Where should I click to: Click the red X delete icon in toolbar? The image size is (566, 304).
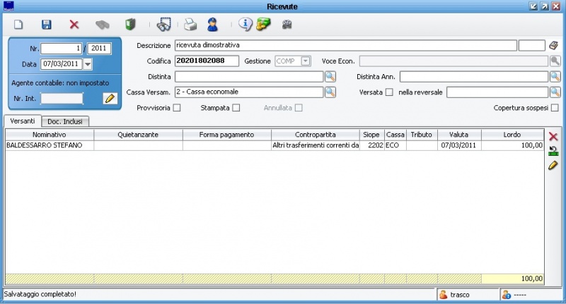74,25
